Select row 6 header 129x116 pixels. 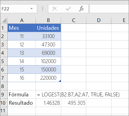pos(4,70)
